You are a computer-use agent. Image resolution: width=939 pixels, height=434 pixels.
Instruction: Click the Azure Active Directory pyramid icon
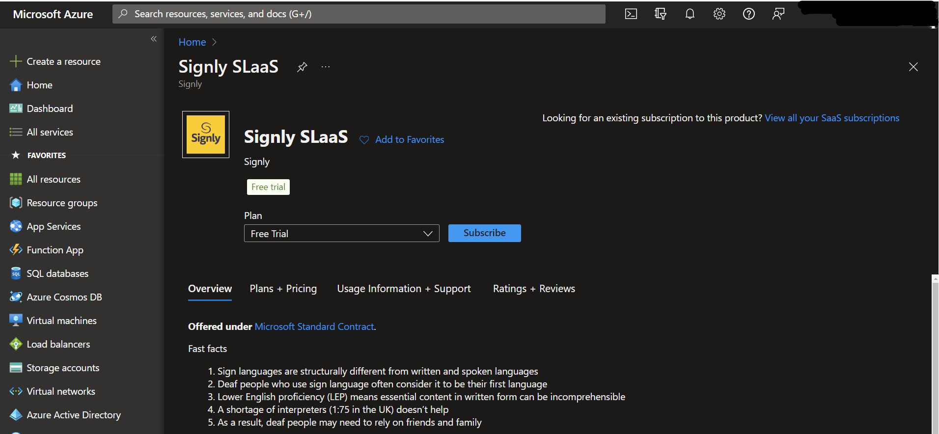(16, 415)
